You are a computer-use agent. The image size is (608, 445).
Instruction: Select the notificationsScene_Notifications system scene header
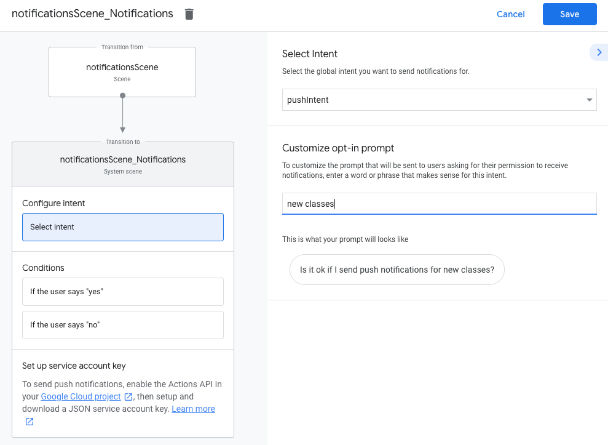point(123,164)
